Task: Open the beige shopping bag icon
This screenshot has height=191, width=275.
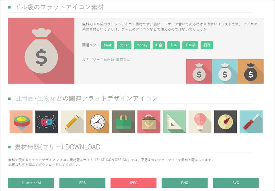Action: [x=149, y=122]
